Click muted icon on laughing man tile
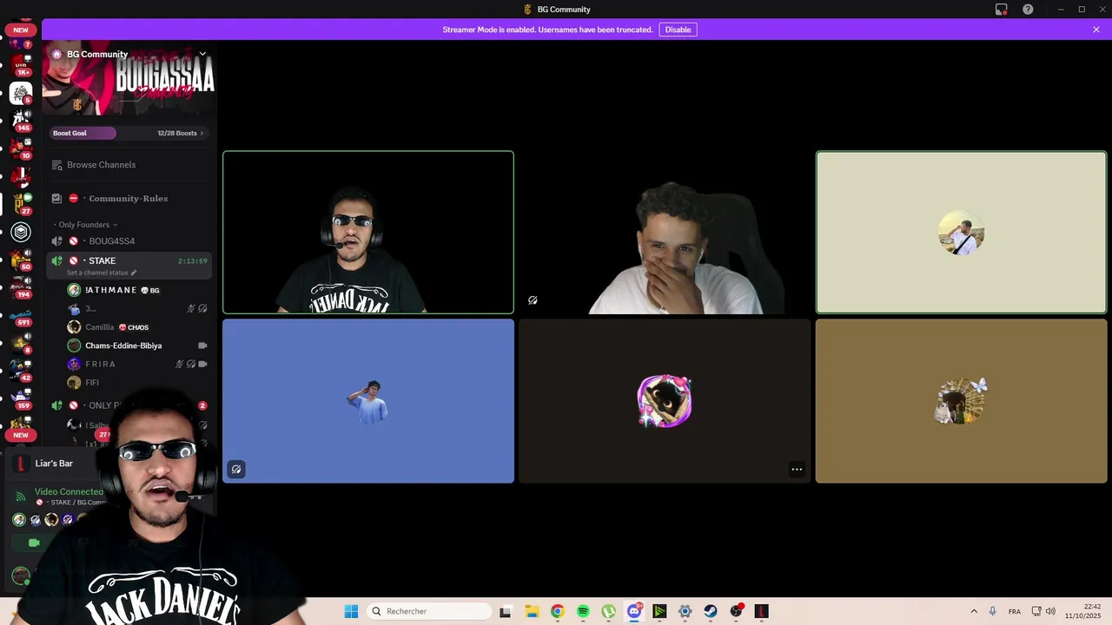 [533, 300]
